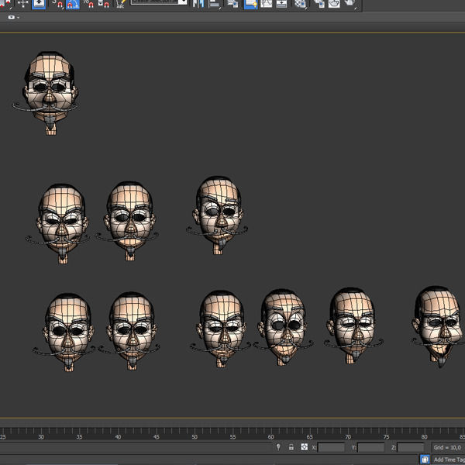This screenshot has width=465, height=465.
Task: Click the Grid = 10,0 status text
Action: click(447, 447)
